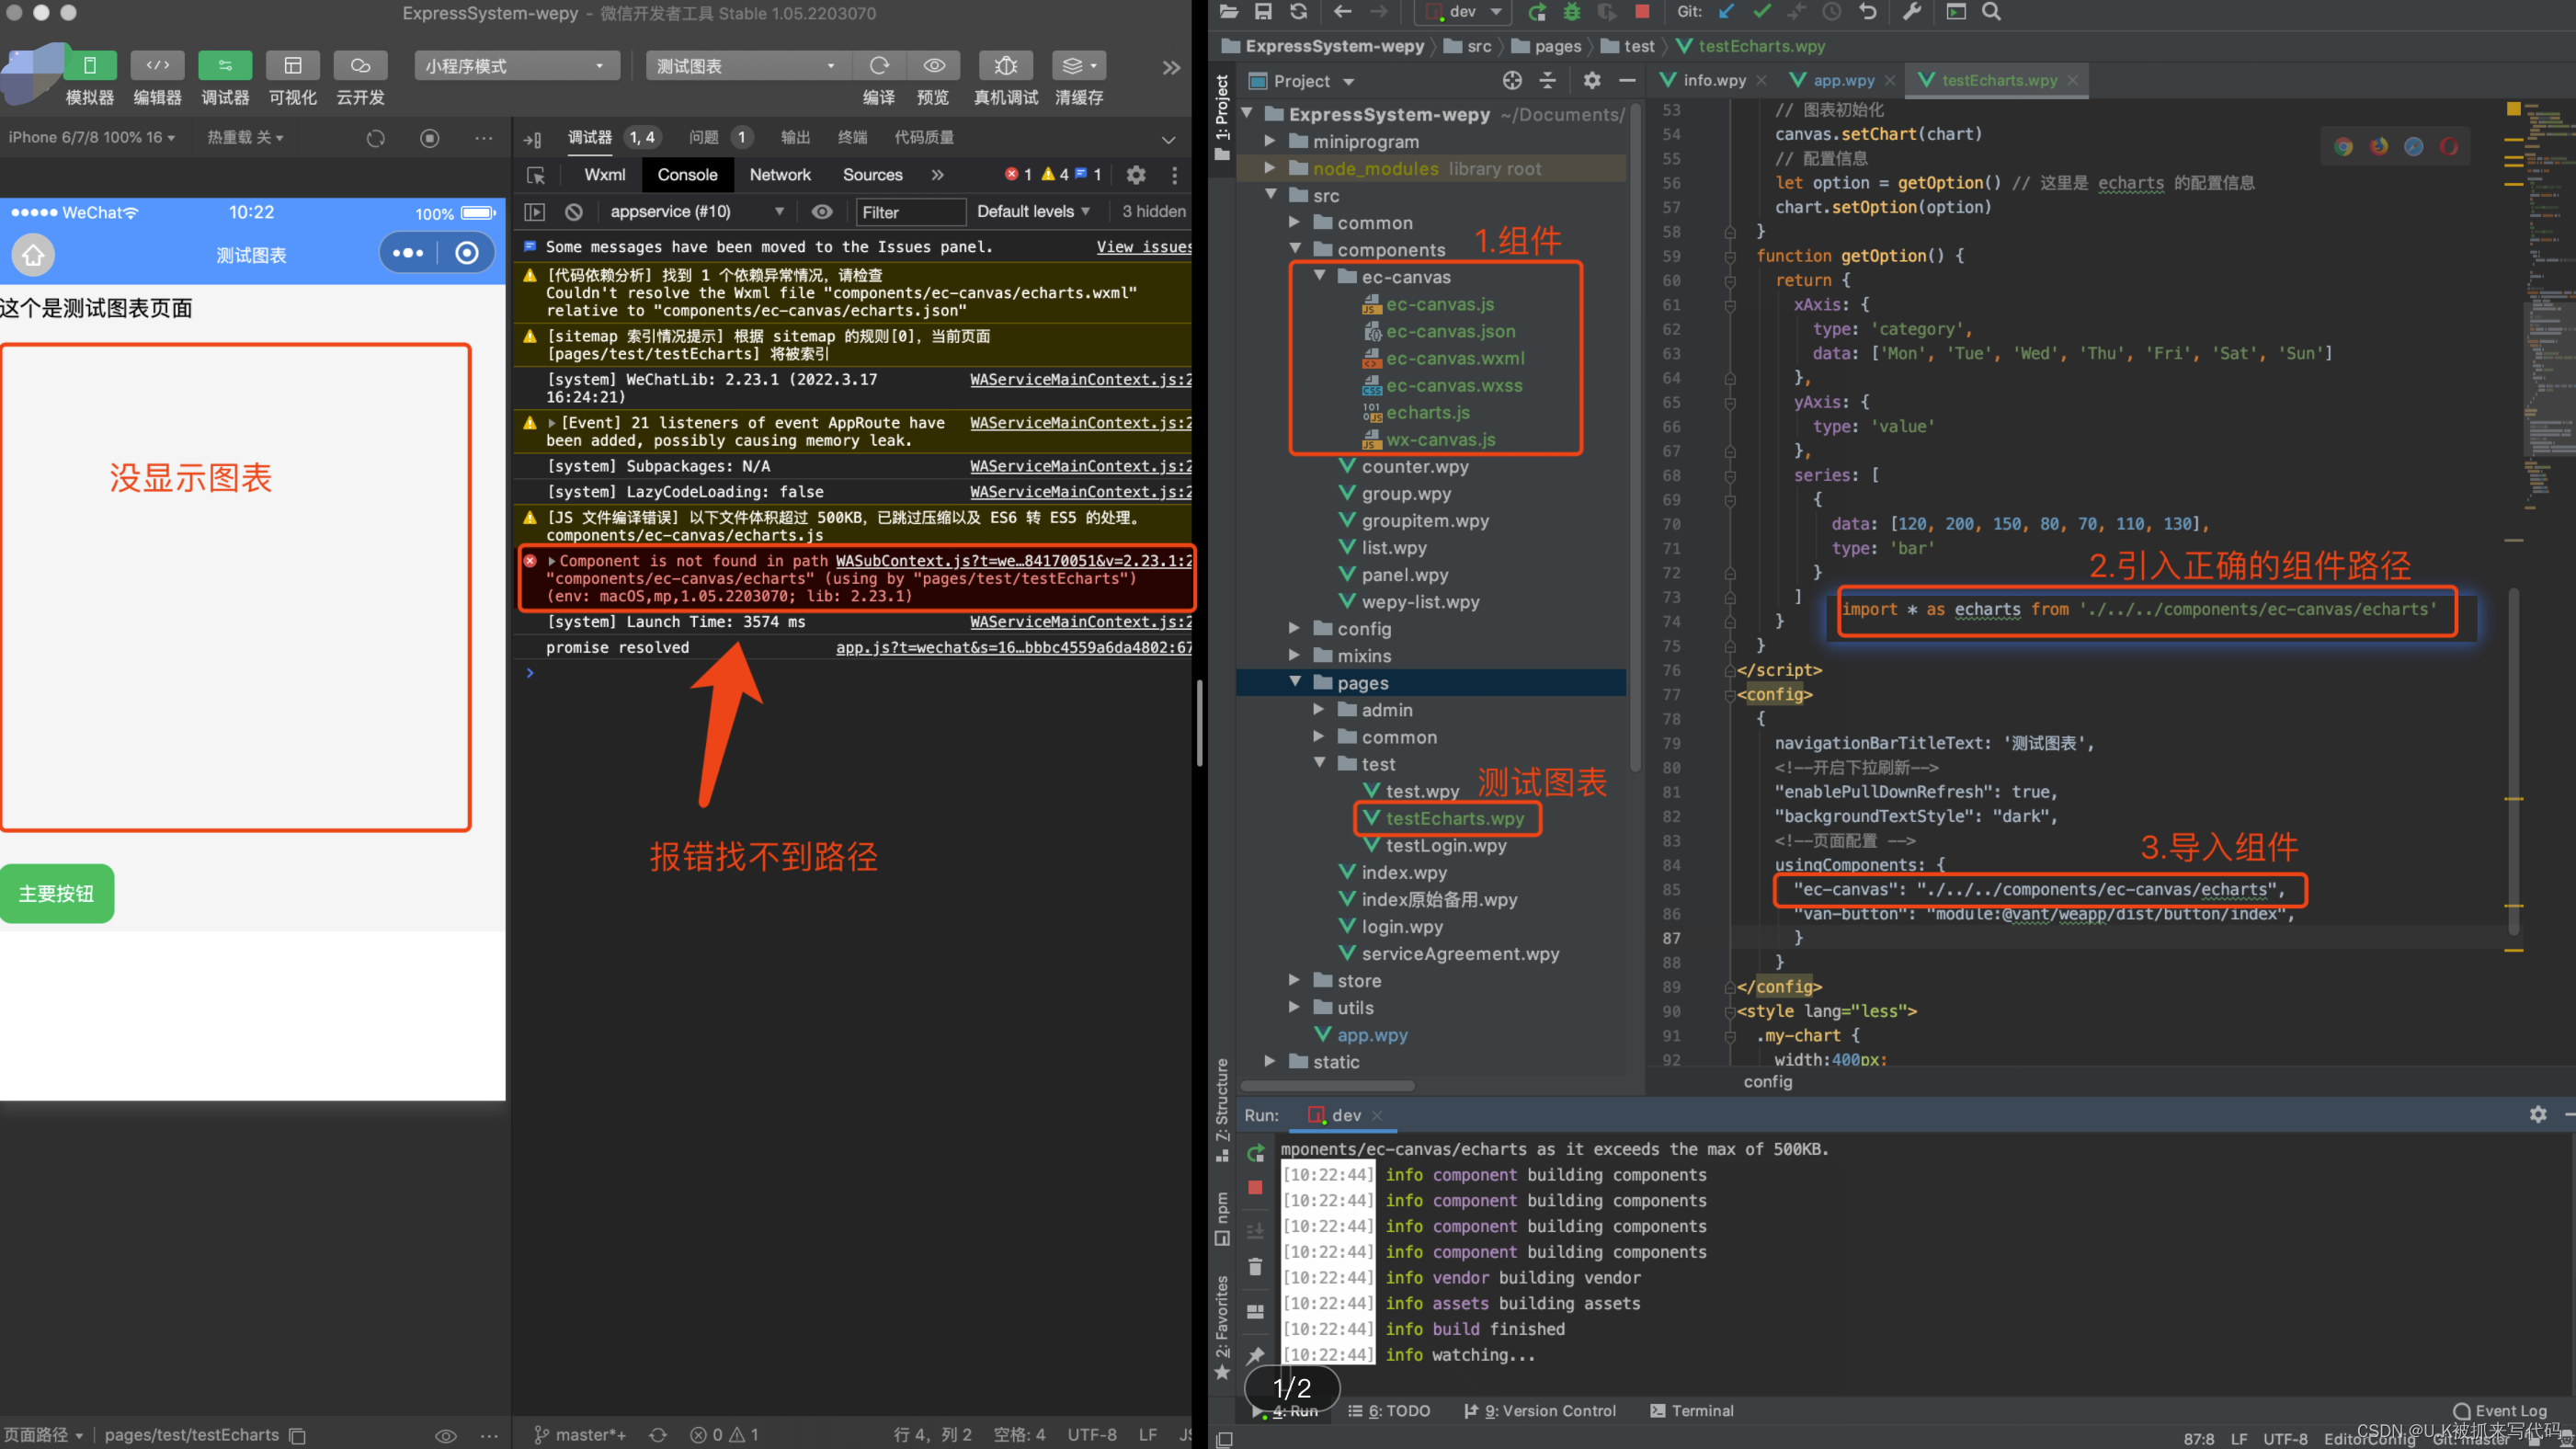The image size is (2576, 1449).
Task: Click the clear cache (清缓存) icon
Action: [1079, 66]
